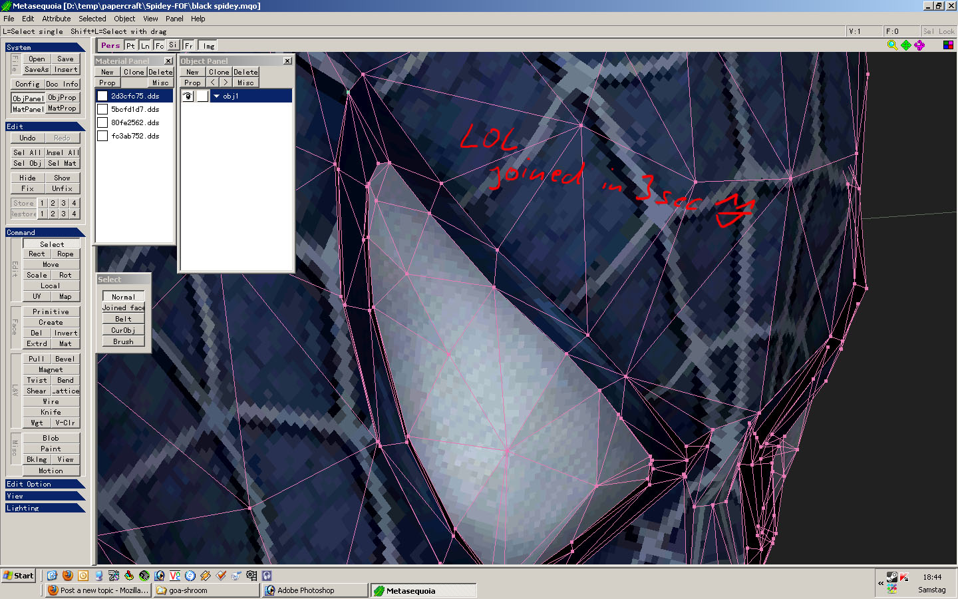Click the right arrow in Object Panel
The height and width of the screenshot is (599, 958).
tap(226, 83)
